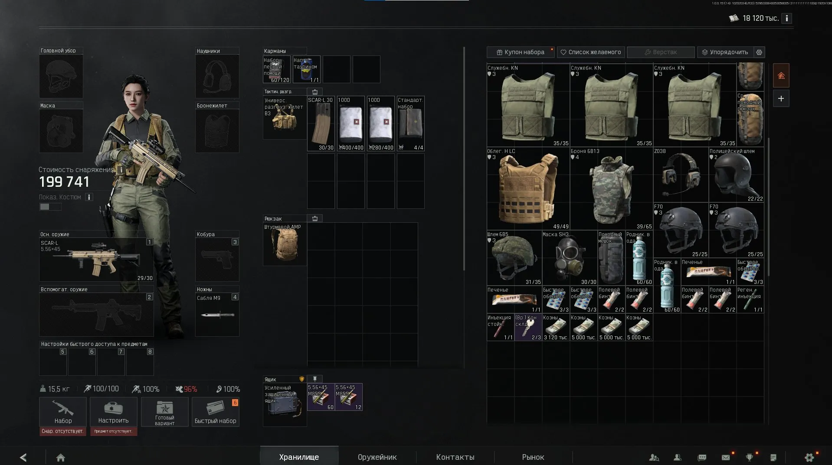Open the mail envelope icon
Image resolution: width=832 pixels, height=465 pixels.
pyautogui.click(x=726, y=457)
